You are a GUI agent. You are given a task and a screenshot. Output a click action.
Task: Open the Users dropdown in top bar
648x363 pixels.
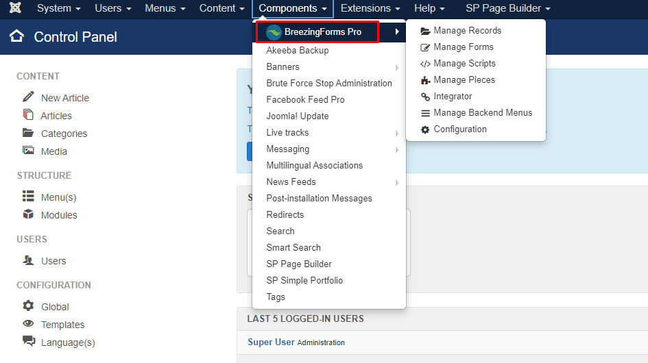pyautogui.click(x=113, y=8)
